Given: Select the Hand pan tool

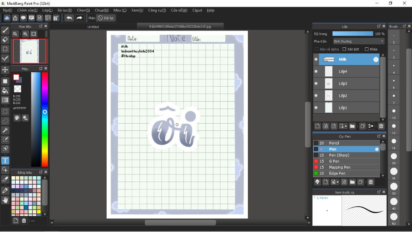Looking at the screenshot, I should point(5,200).
